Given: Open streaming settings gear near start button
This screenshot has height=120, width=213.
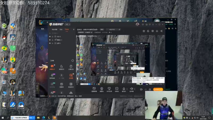Looking at the screenshot, I should click(150, 89).
